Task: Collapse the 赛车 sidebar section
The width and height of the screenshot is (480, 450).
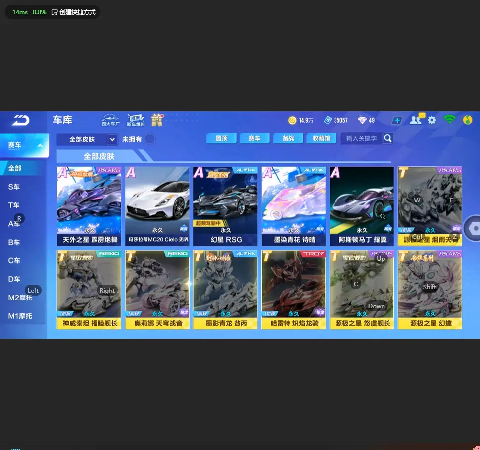Action: 24,145
